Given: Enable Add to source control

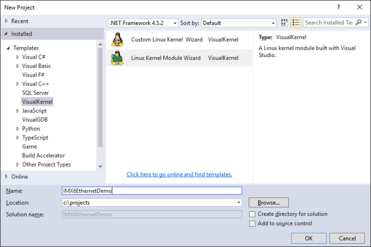Looking at the screenshot, I should 252,224.
